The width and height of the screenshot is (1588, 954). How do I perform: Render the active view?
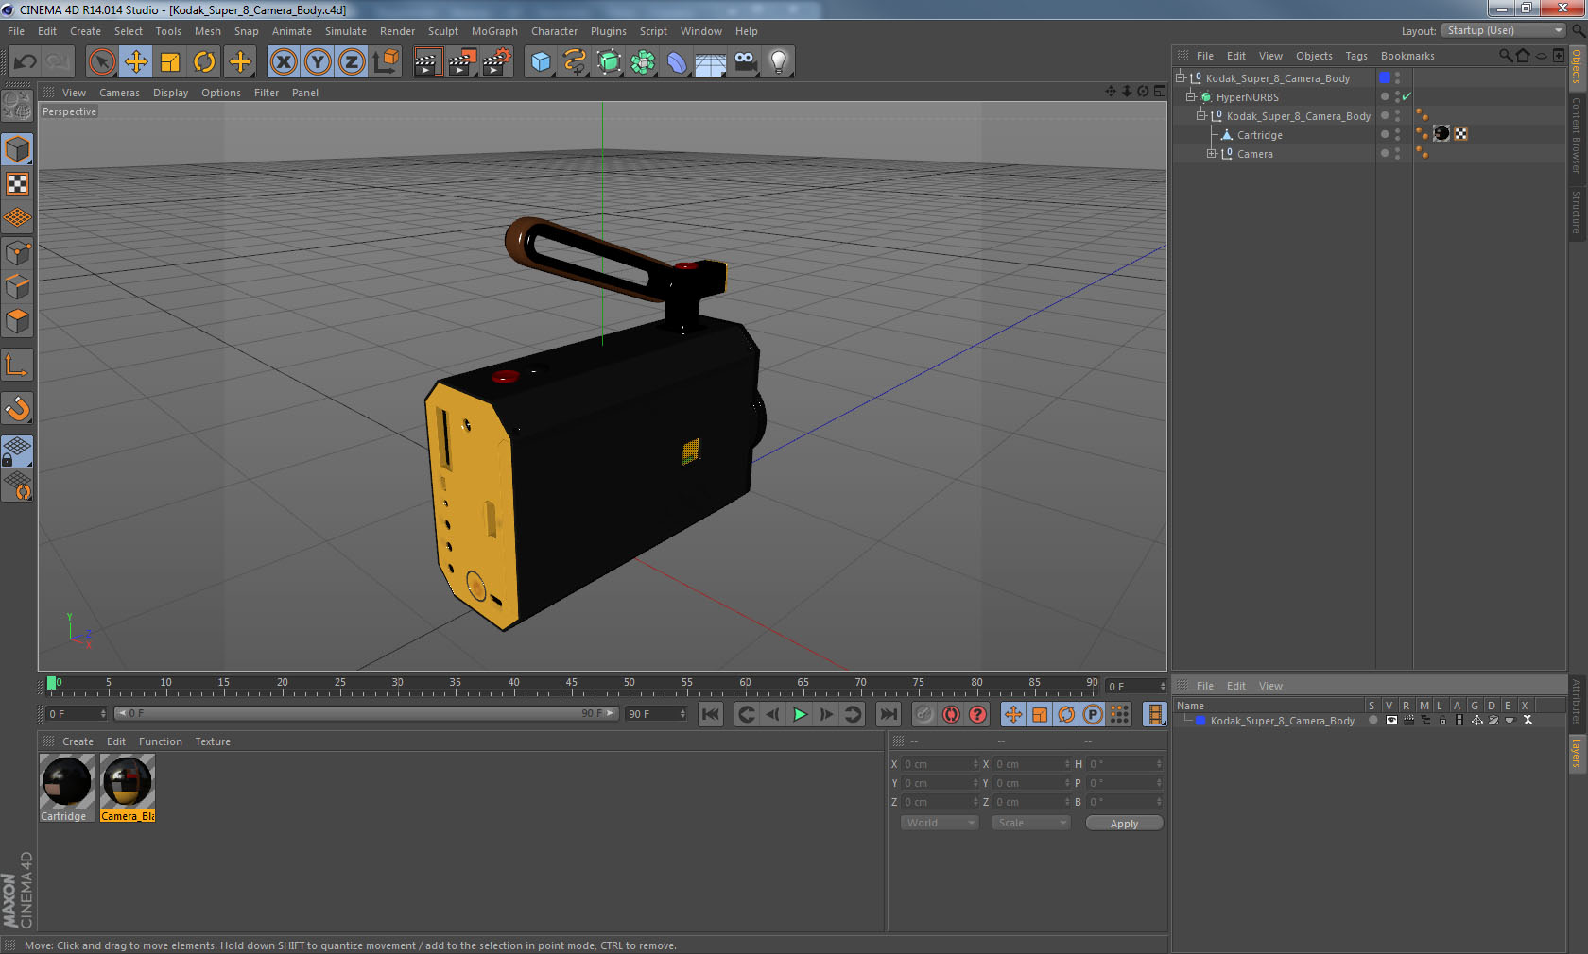click(427, 62)
